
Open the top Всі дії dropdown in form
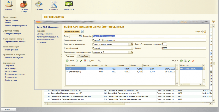[198, 32]
